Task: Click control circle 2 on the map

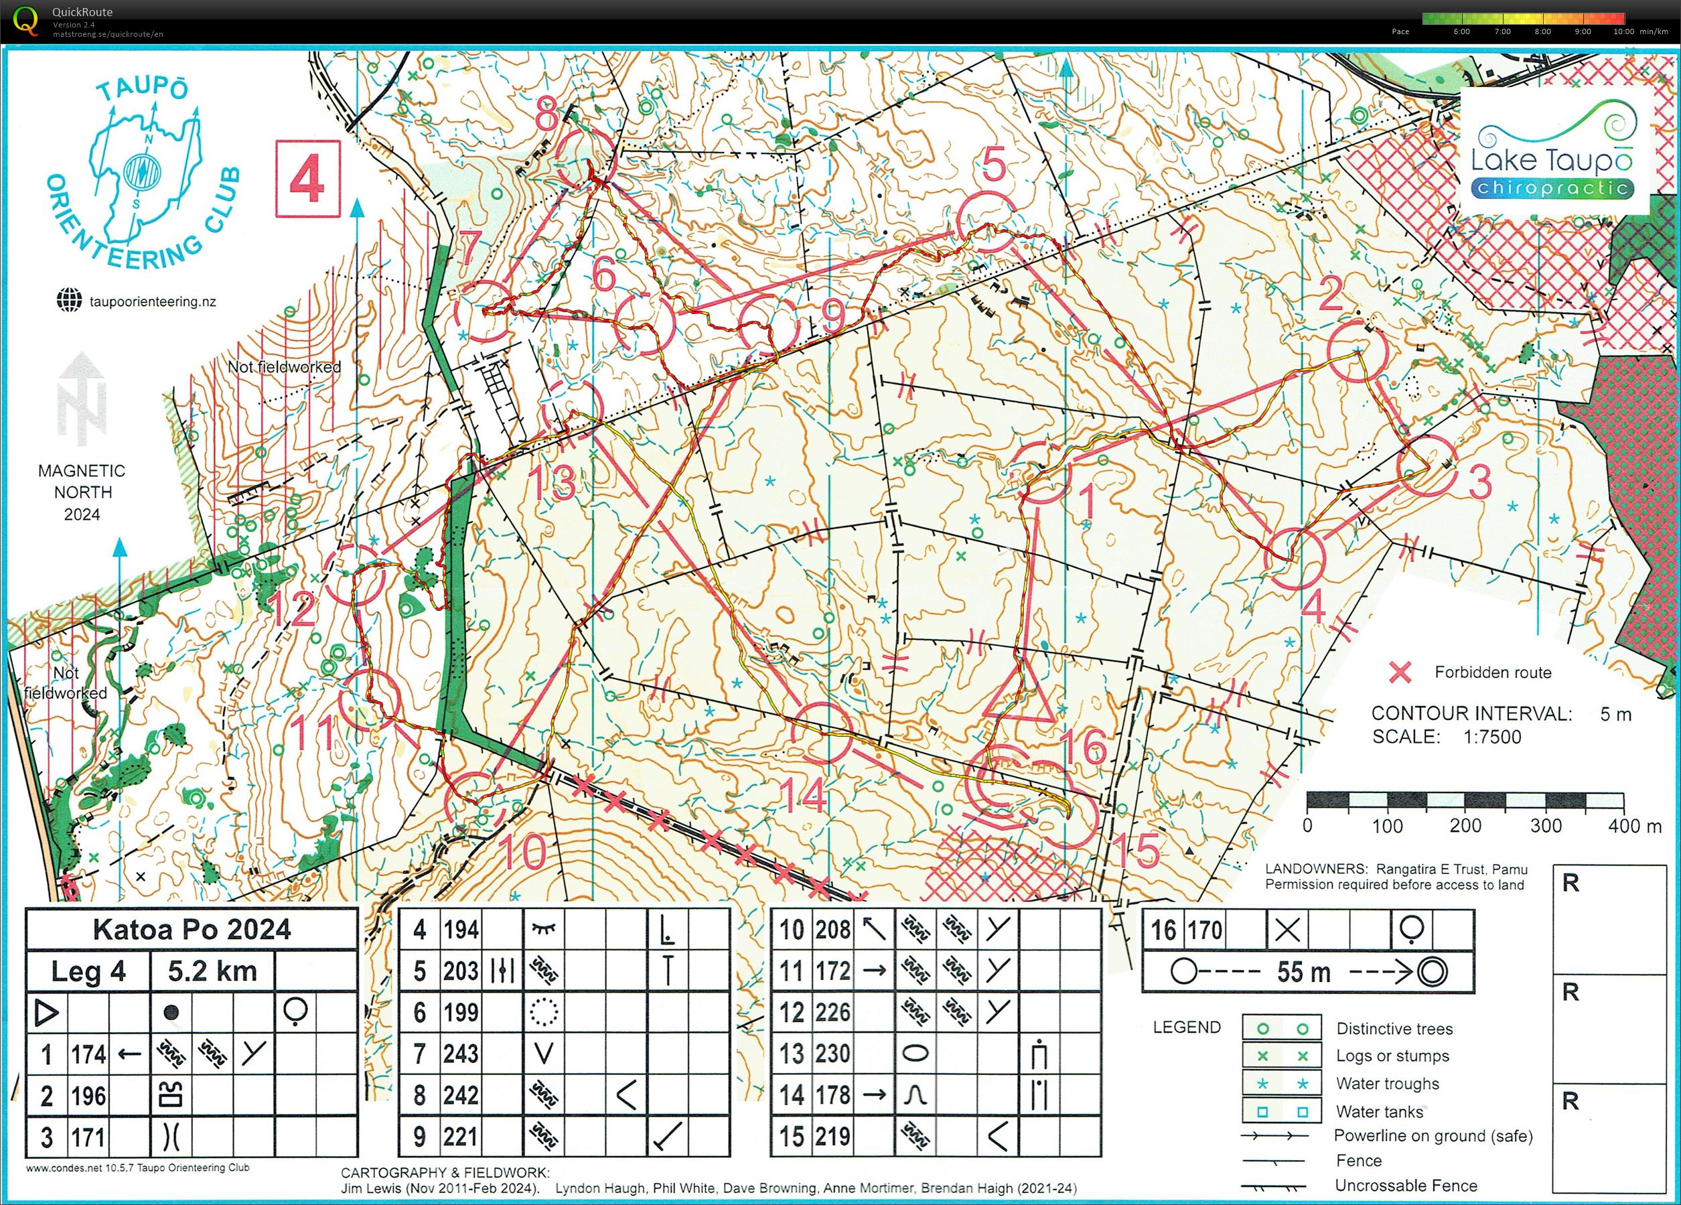Action: click(x=1357, y=352)
